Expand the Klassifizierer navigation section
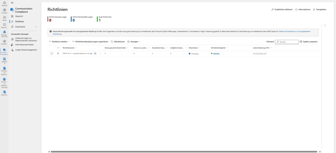 36,27
